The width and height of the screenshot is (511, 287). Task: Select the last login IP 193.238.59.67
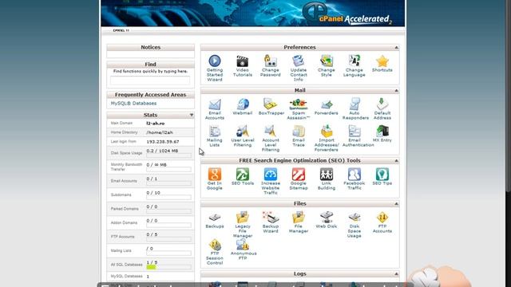tap(163, 142)
